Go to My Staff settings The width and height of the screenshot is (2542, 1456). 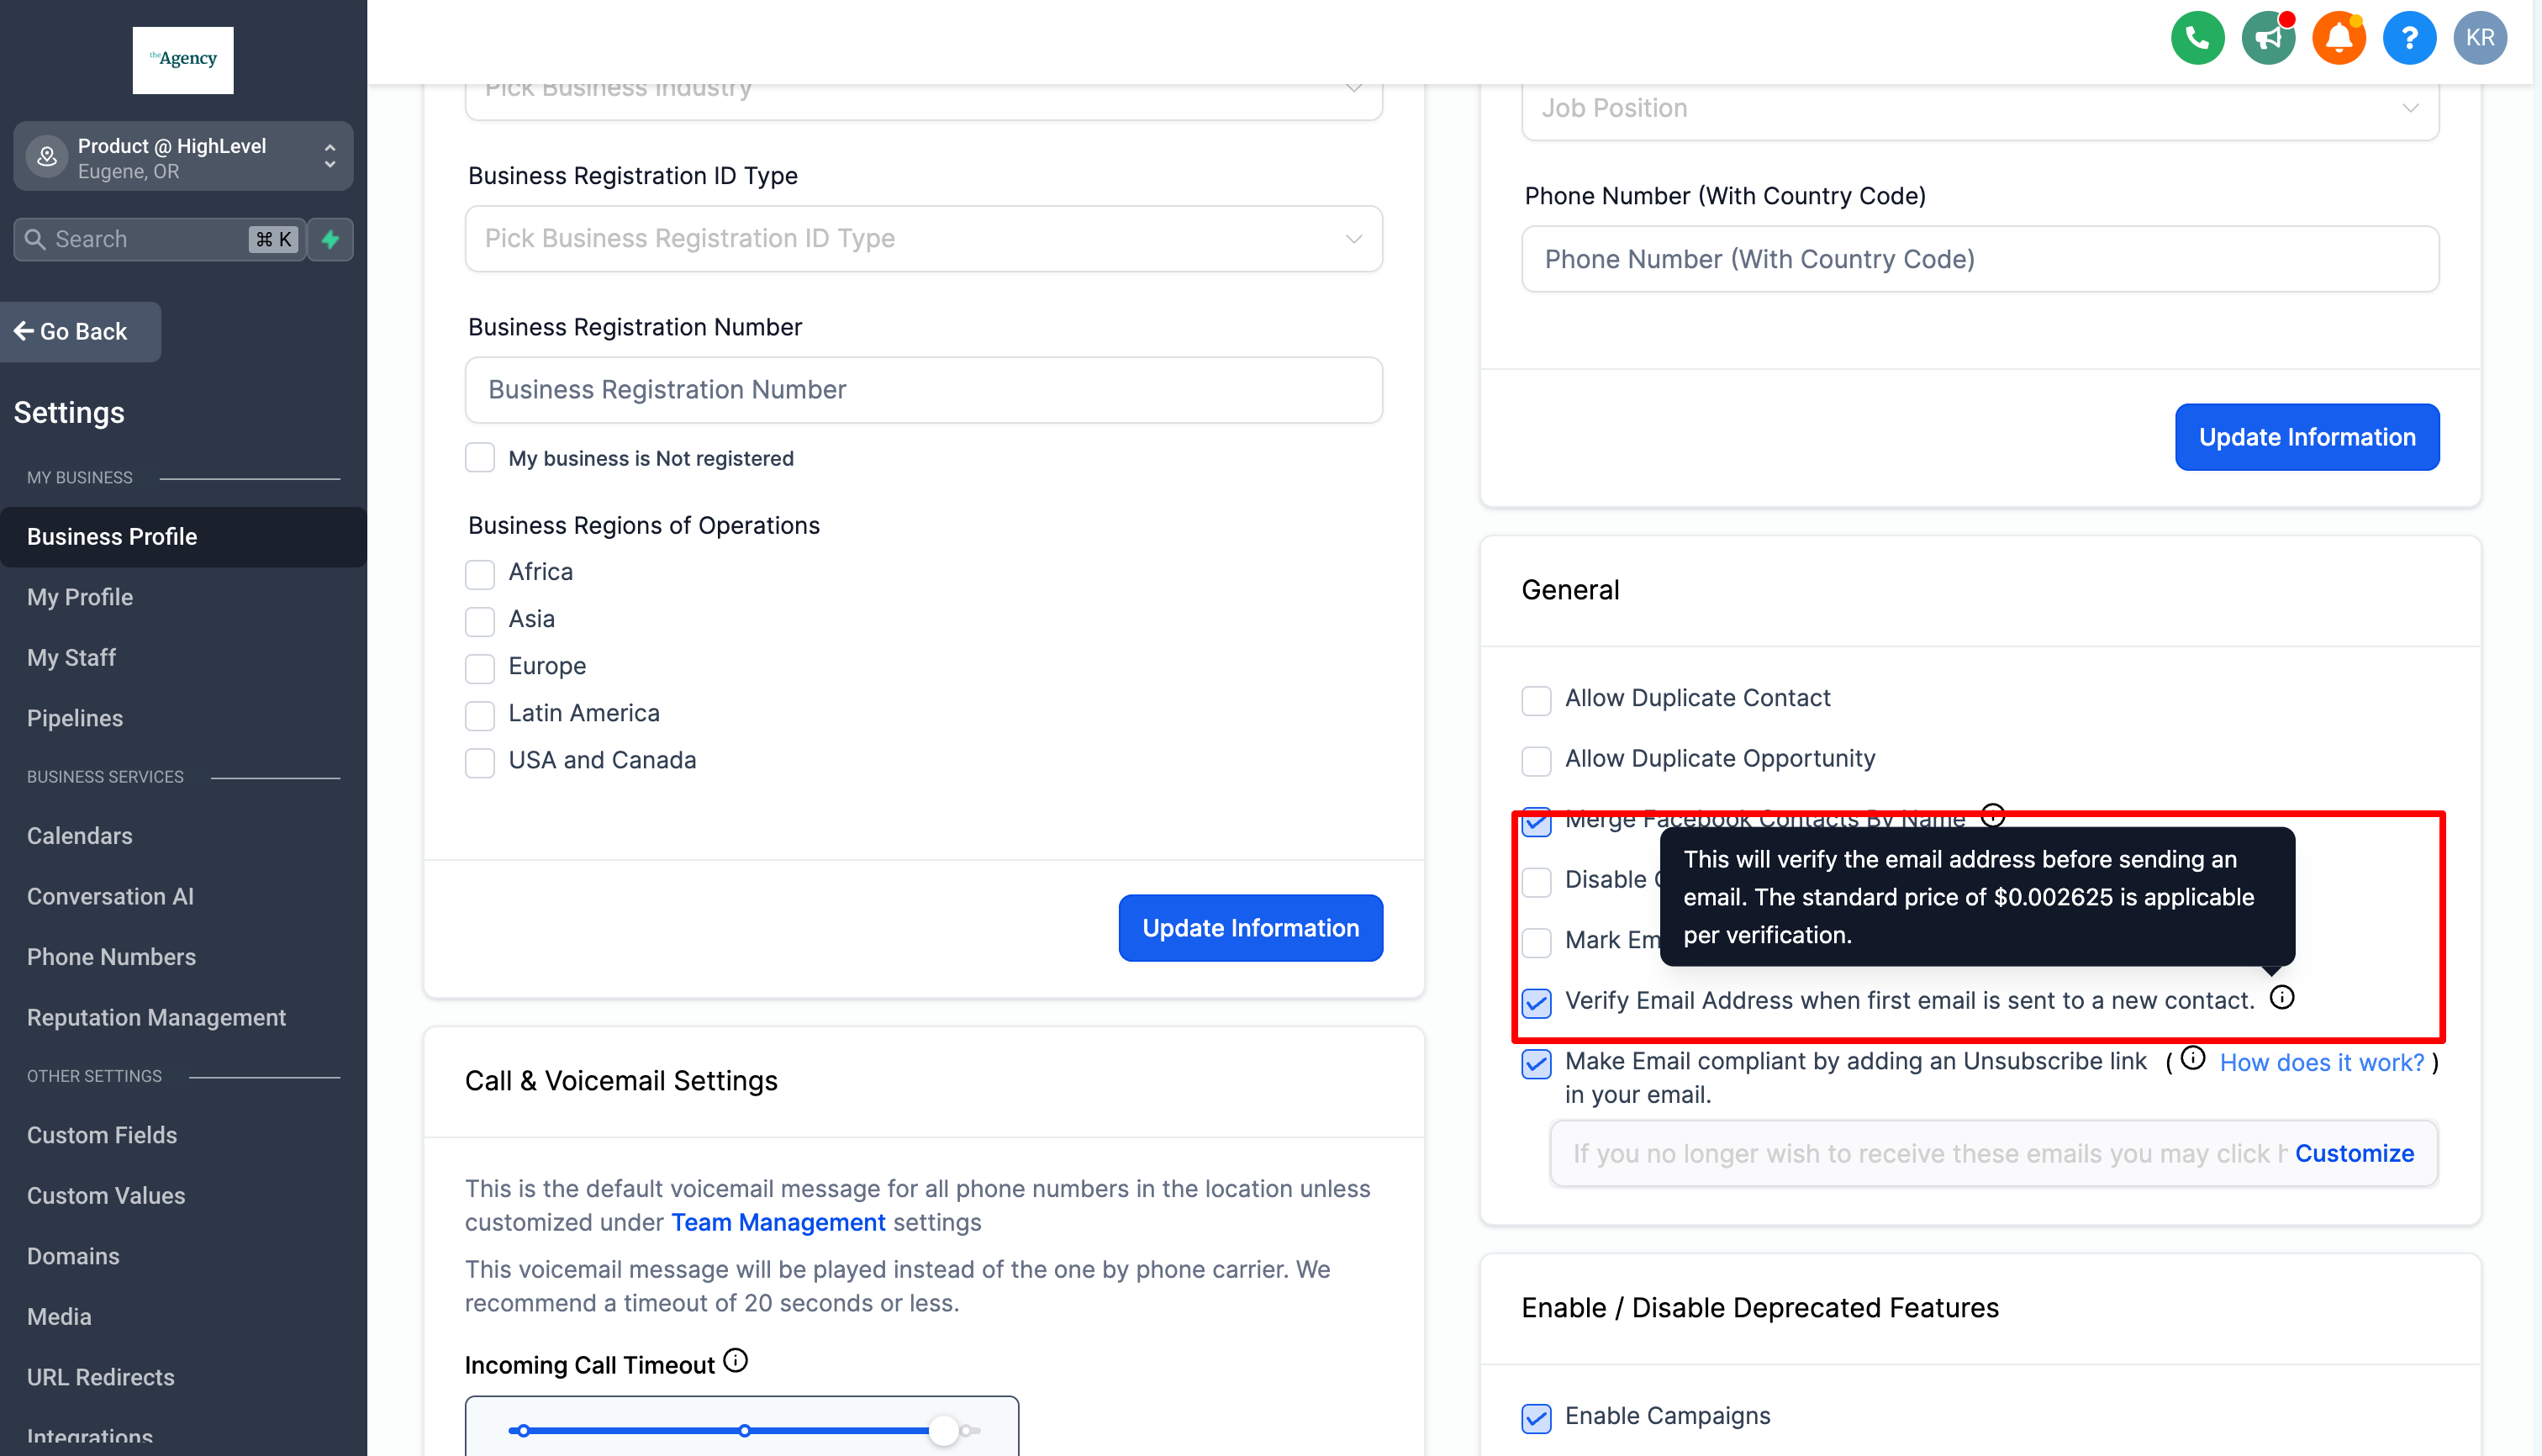click(71, 657)
